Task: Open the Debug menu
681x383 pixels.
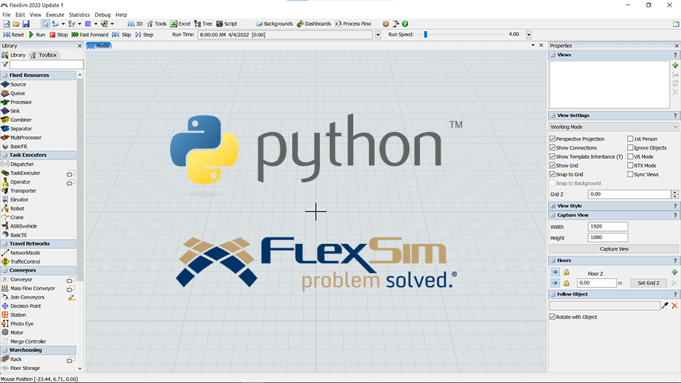Action: pos(102,15)
